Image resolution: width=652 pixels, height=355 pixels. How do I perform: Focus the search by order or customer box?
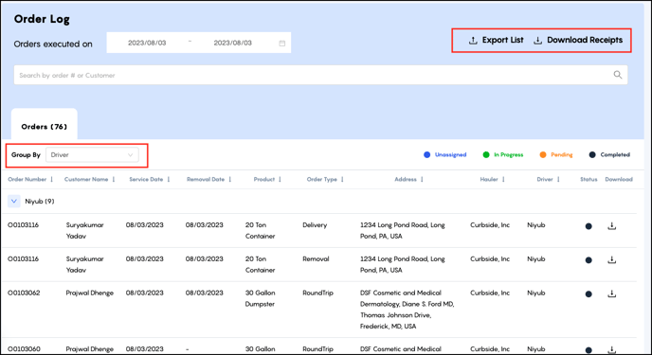click(320, 75)
